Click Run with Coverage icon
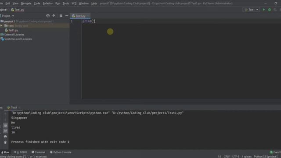This screenshot has width=281, height=158. pyautogui.click(x=275, y=10)
